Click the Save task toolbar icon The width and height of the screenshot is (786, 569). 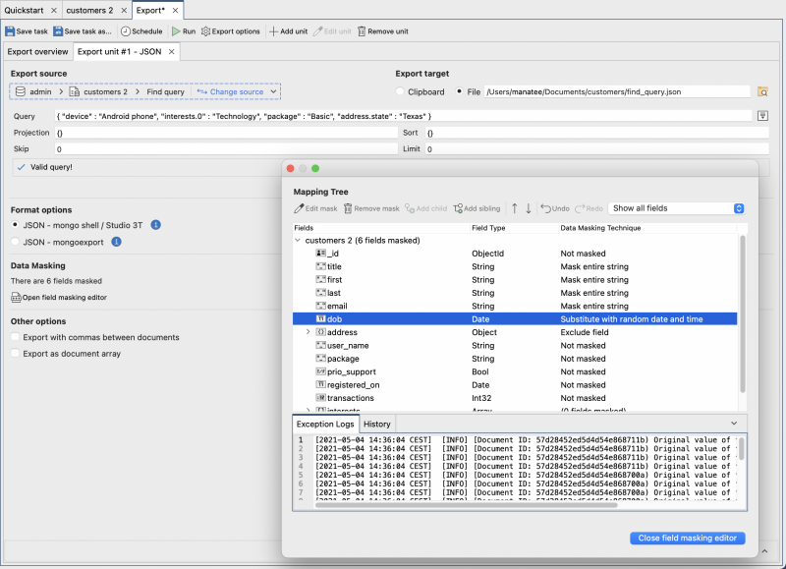point(10,31)
